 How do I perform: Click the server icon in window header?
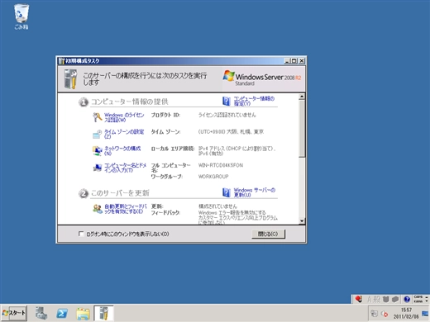70,79
